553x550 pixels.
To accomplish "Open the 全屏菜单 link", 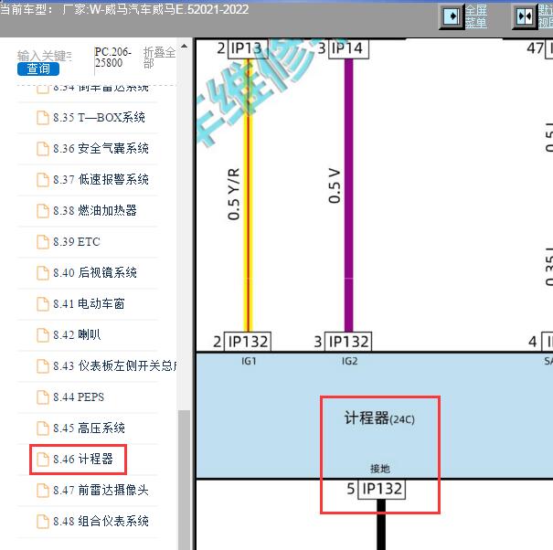I will coord(476,16).
